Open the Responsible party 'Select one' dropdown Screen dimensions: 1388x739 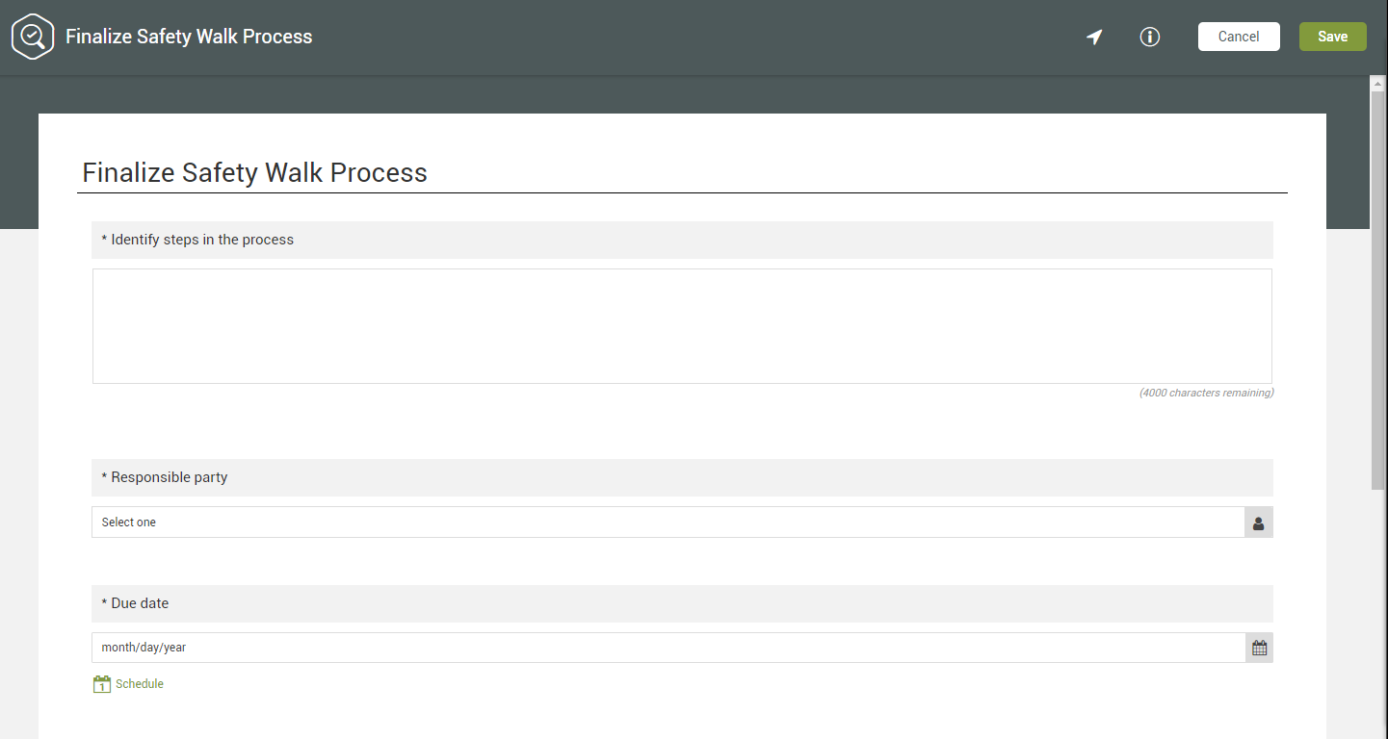pos(668,522)
